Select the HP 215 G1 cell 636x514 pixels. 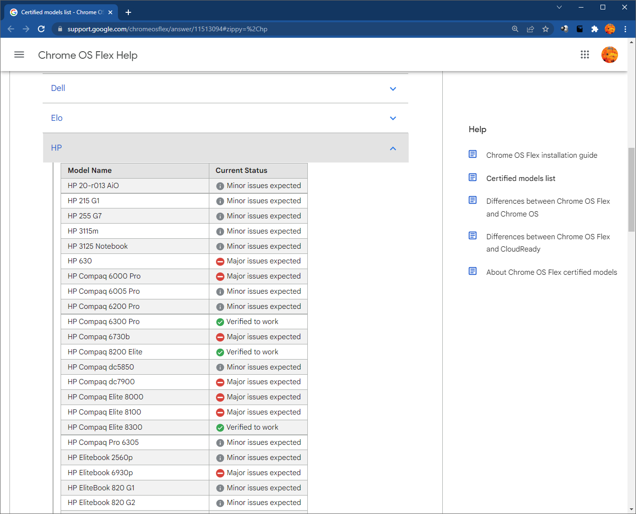pyautogui.click(x=135, y=201)
